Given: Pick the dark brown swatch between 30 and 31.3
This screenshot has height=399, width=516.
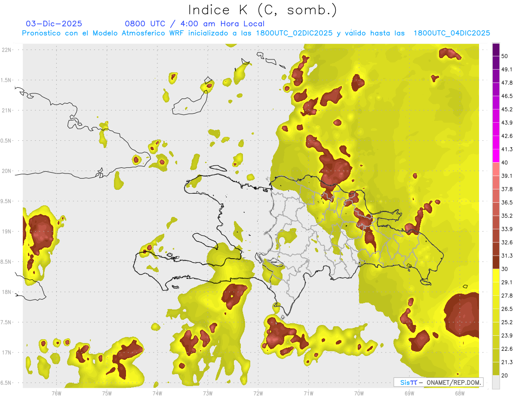Looking at the screenshot, I should (496, 263).
